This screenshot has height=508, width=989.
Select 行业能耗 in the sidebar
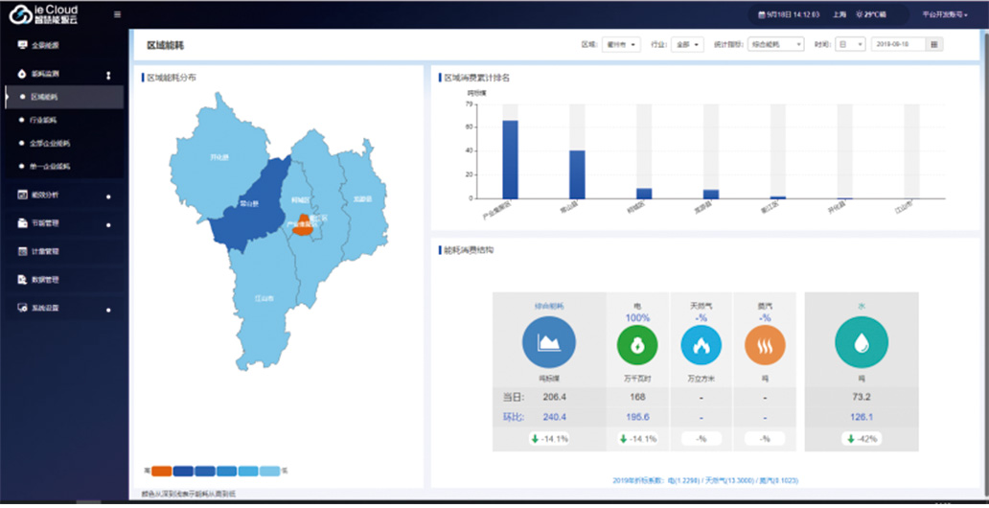point(44,120)
